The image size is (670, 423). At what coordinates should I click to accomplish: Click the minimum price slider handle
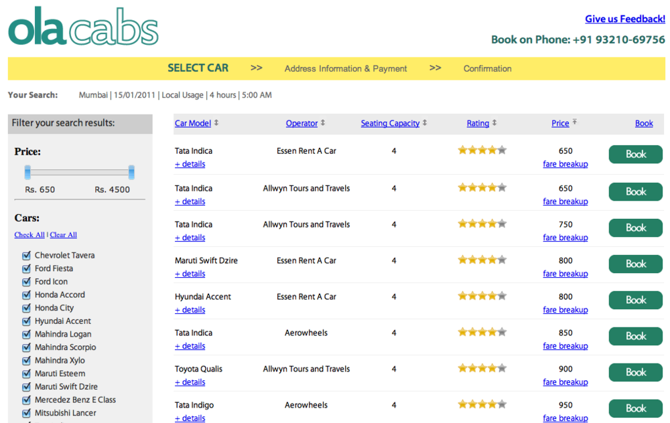point(27,173)
